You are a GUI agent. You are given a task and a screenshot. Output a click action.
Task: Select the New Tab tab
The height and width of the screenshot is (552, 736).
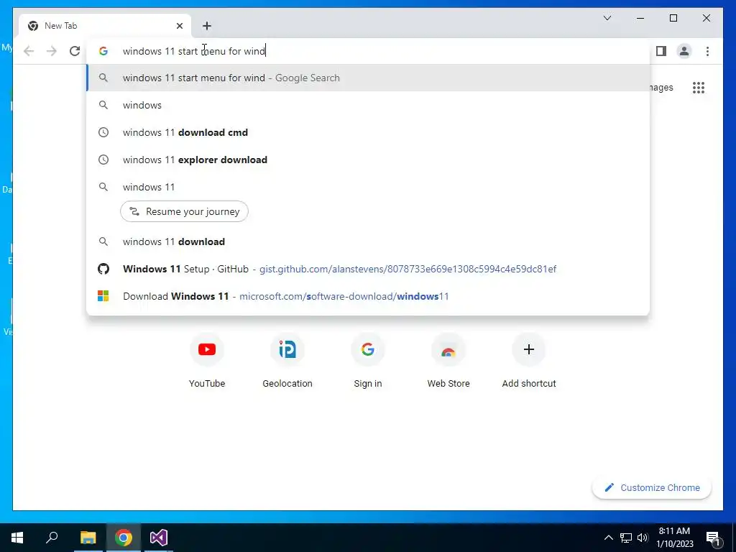pyautogui.click(x=105, y=26)
